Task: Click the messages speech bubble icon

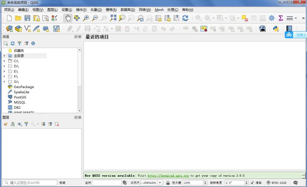Action: (296, 183)
